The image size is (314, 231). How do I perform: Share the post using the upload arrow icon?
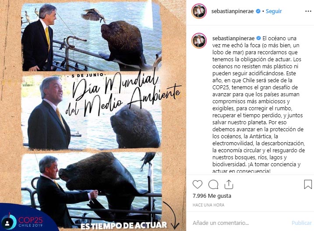[229, 184]
